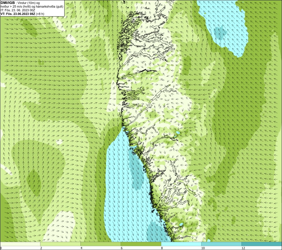Click the 'Vindur (10m) og' title text
The image size is (282, 250).
coord(28,3)
